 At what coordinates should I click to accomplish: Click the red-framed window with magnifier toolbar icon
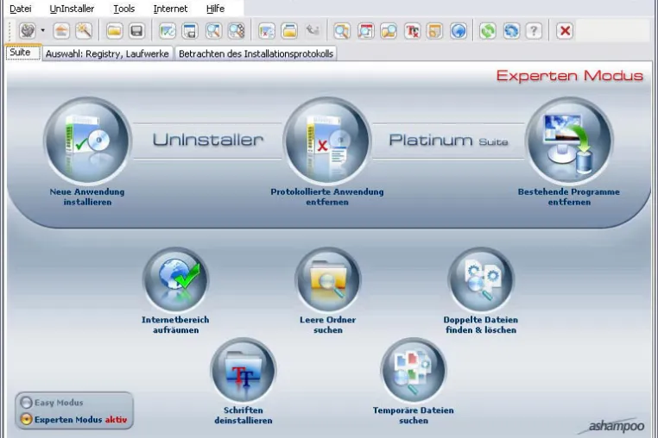365,30
